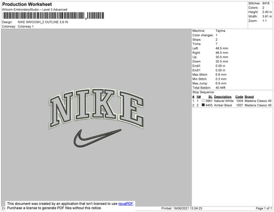This screenshot has height=212, width=274.
Task: Click the Madeira Classic 40 brand in row 2
Action: [258, 105]
